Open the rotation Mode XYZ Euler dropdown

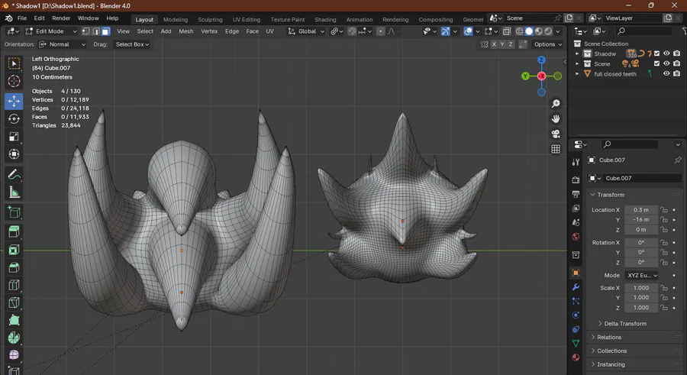pyautogui.click(x=641, y=275)
